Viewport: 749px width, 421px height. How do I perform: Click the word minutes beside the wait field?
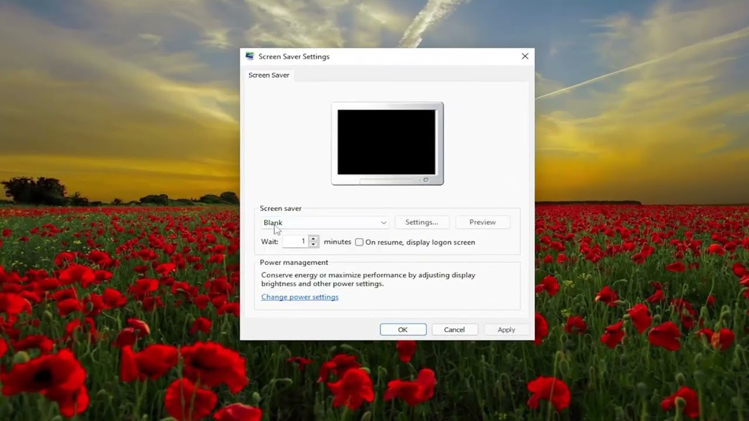coord(338,241)
